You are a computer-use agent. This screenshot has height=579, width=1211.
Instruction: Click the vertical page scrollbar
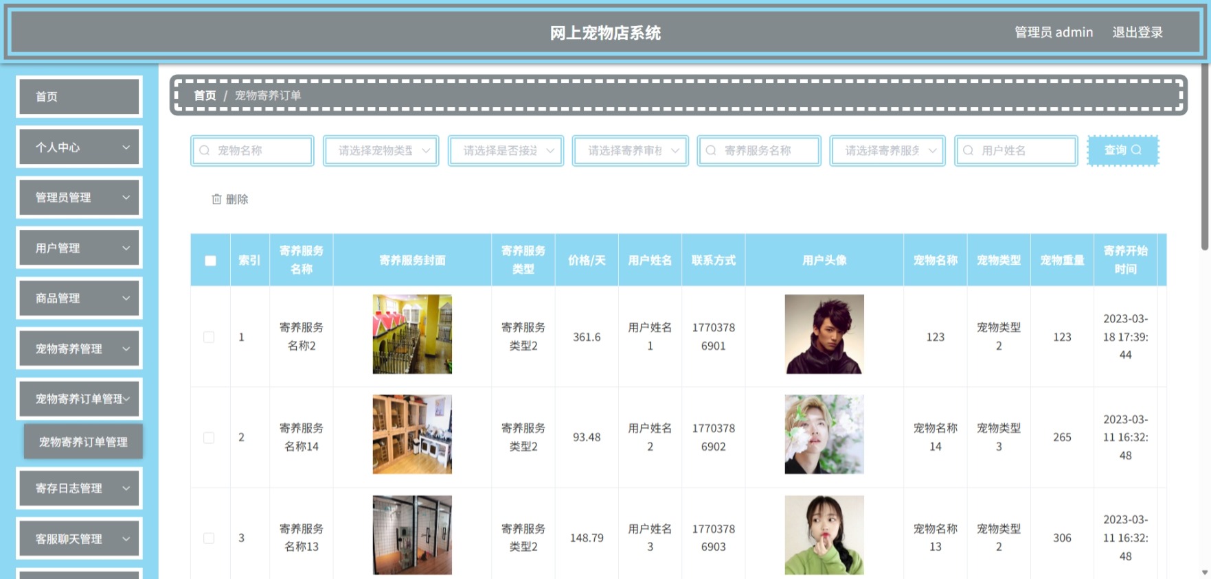(x=1205, y=158)
